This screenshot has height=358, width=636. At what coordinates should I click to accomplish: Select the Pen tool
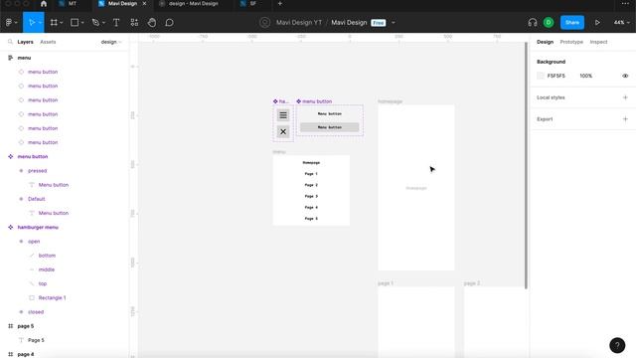[95, 22]
